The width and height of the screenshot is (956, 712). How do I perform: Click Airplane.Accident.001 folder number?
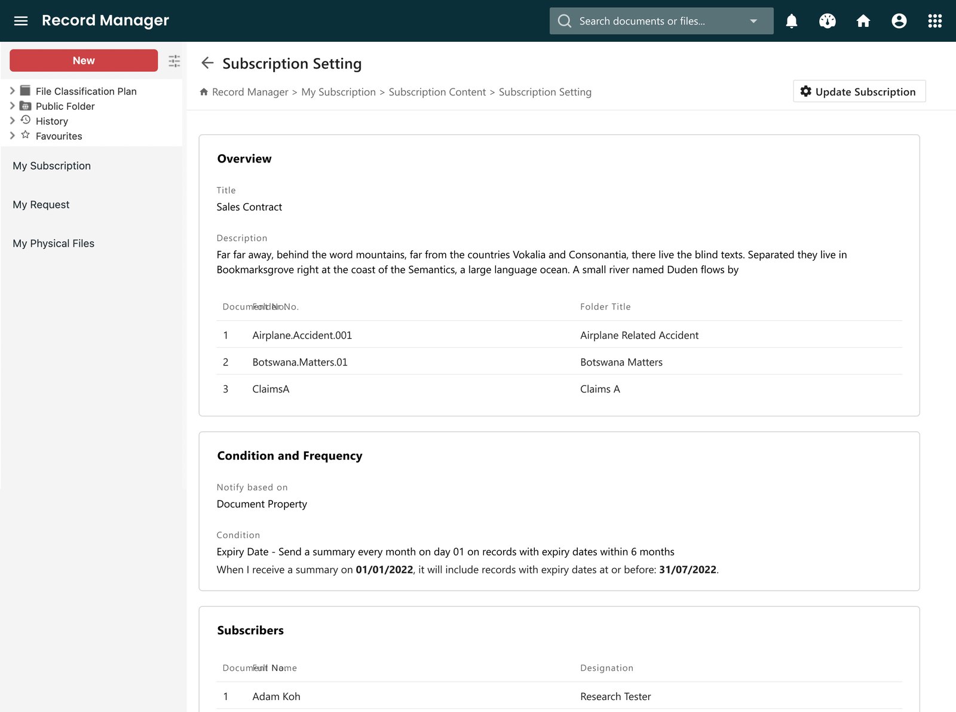[x=302, y=335]
